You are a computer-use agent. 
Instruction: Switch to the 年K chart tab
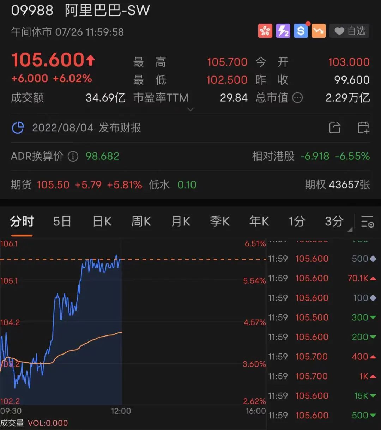pos(259,222)
